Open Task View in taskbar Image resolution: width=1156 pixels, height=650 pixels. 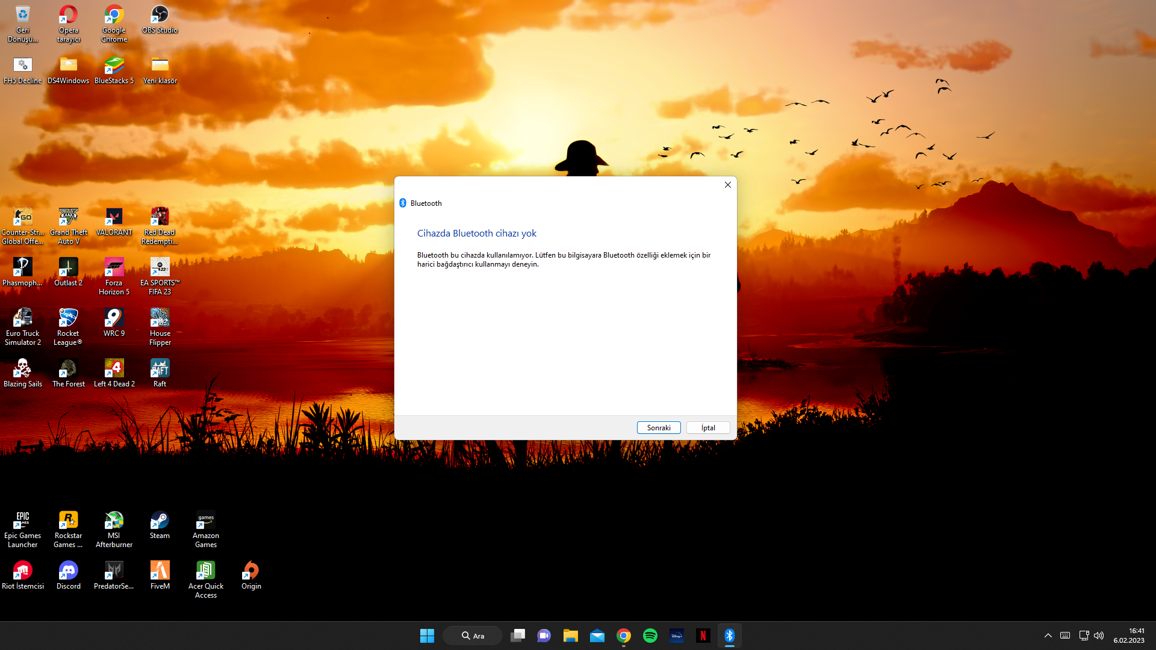[x=518, y=636]
